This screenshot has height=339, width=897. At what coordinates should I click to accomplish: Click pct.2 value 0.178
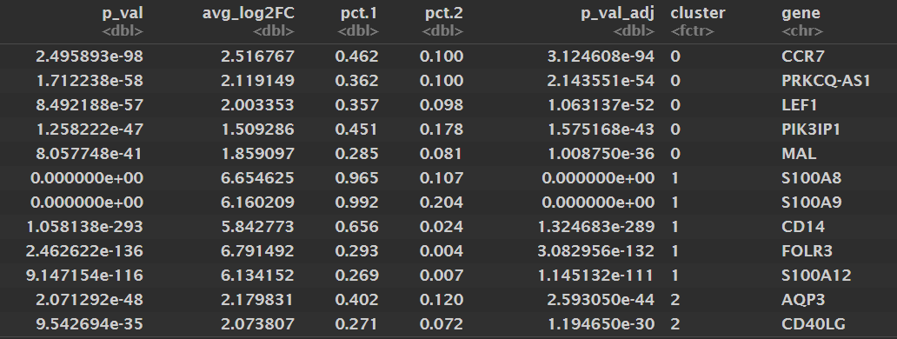coord(442,130)
